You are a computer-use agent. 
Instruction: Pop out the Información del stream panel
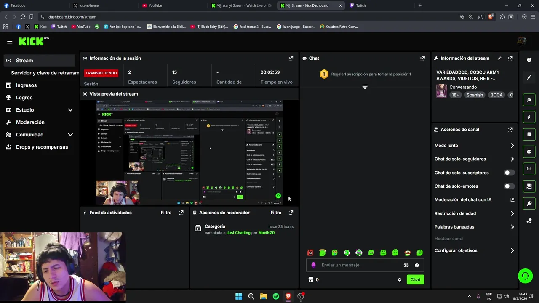510,58
